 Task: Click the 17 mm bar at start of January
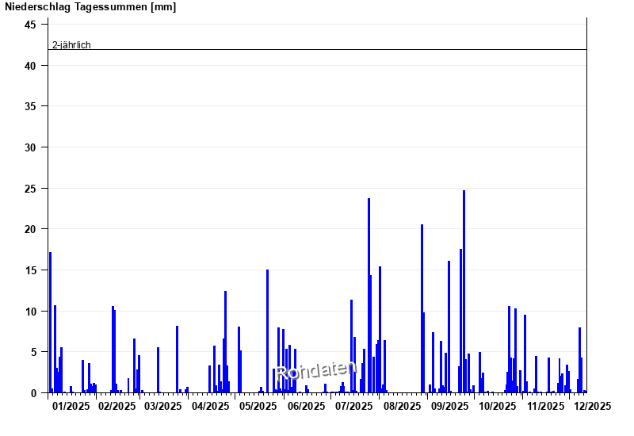50,325
